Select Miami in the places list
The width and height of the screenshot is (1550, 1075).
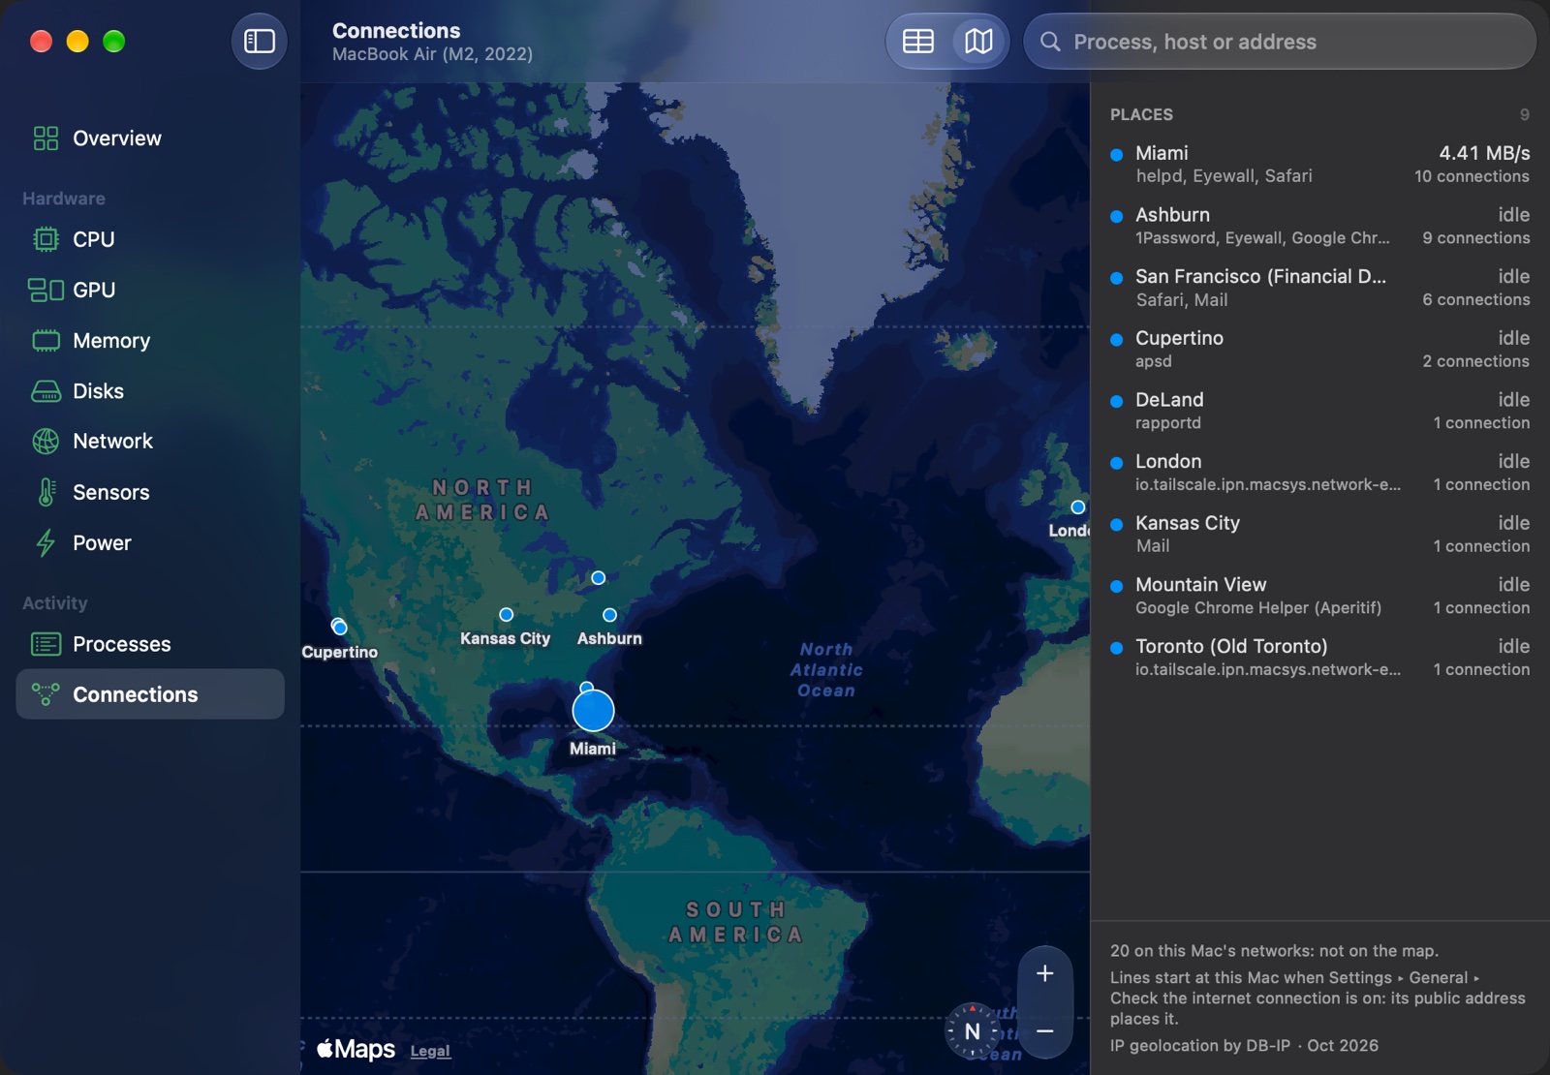(x=1319, y=165)
